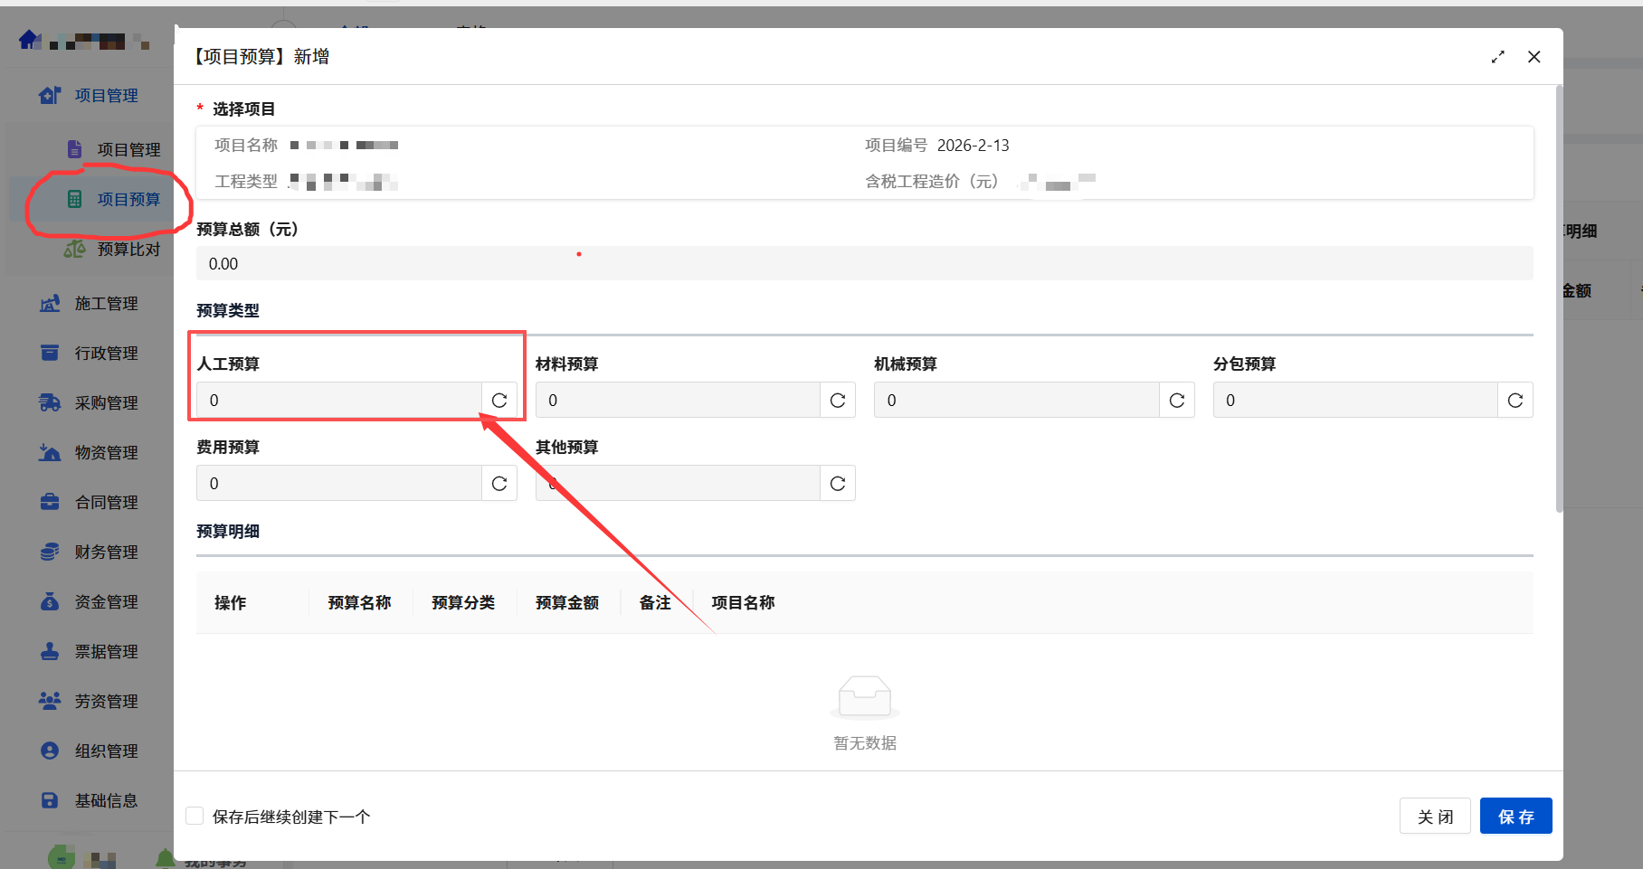Open 预算比对 submenu item
Image resolution: width=1643 pixels, height=869 pixels.
click(x=128, y=250)
